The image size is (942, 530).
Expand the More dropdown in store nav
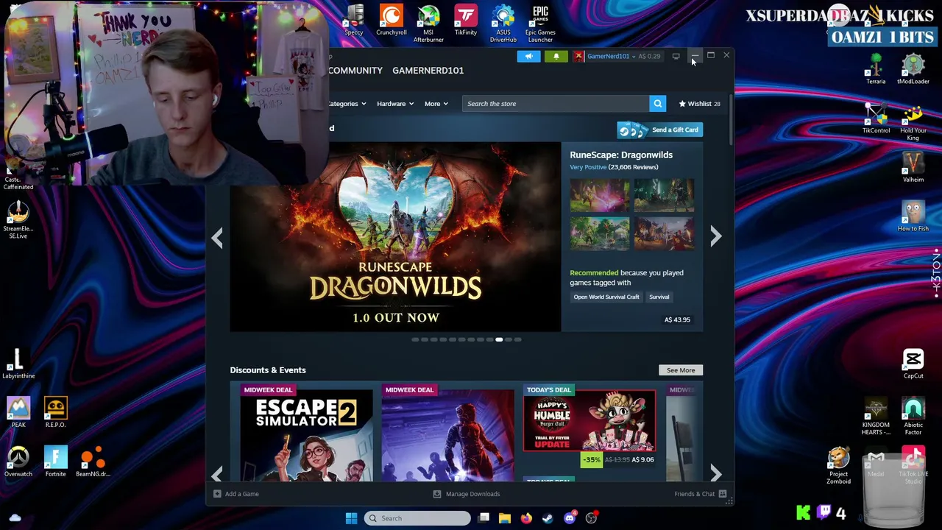(x=436, y=104)
